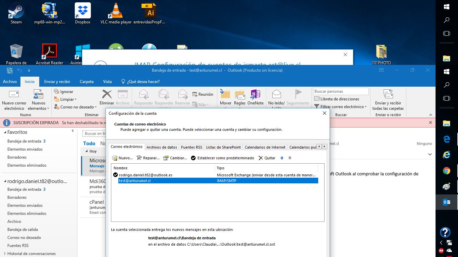Collapse the Favoritos section

tap(5, 133)
